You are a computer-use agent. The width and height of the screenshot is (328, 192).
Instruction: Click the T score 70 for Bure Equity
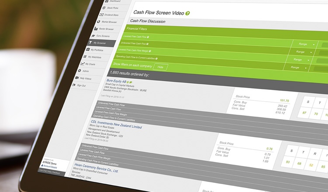pyautogui.click(x=316, y=114)
